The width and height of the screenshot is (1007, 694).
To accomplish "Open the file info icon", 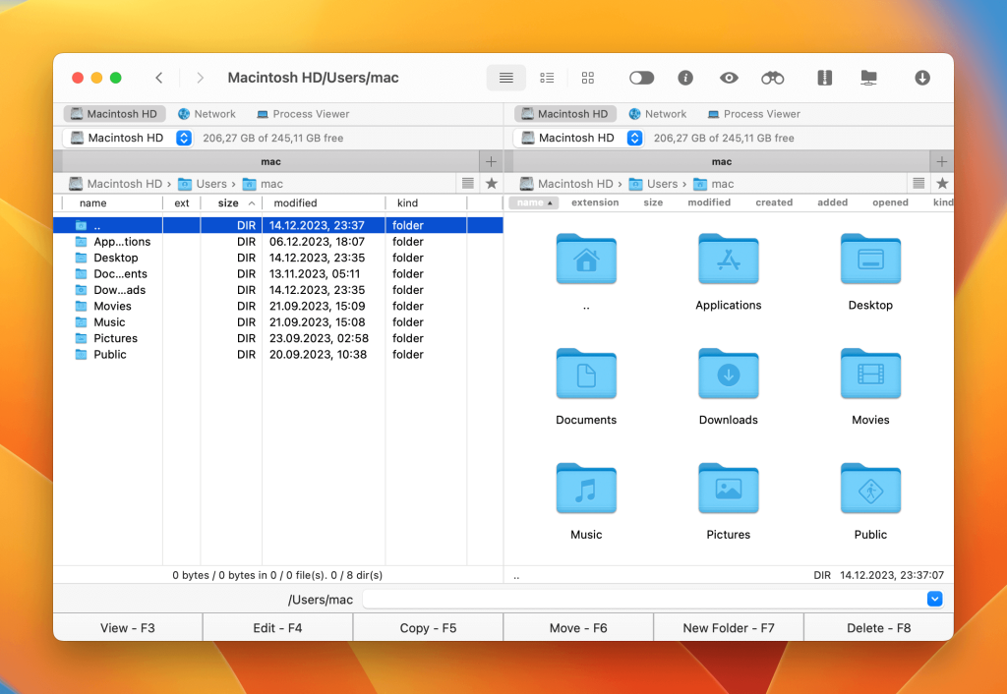I will (685, 78).
